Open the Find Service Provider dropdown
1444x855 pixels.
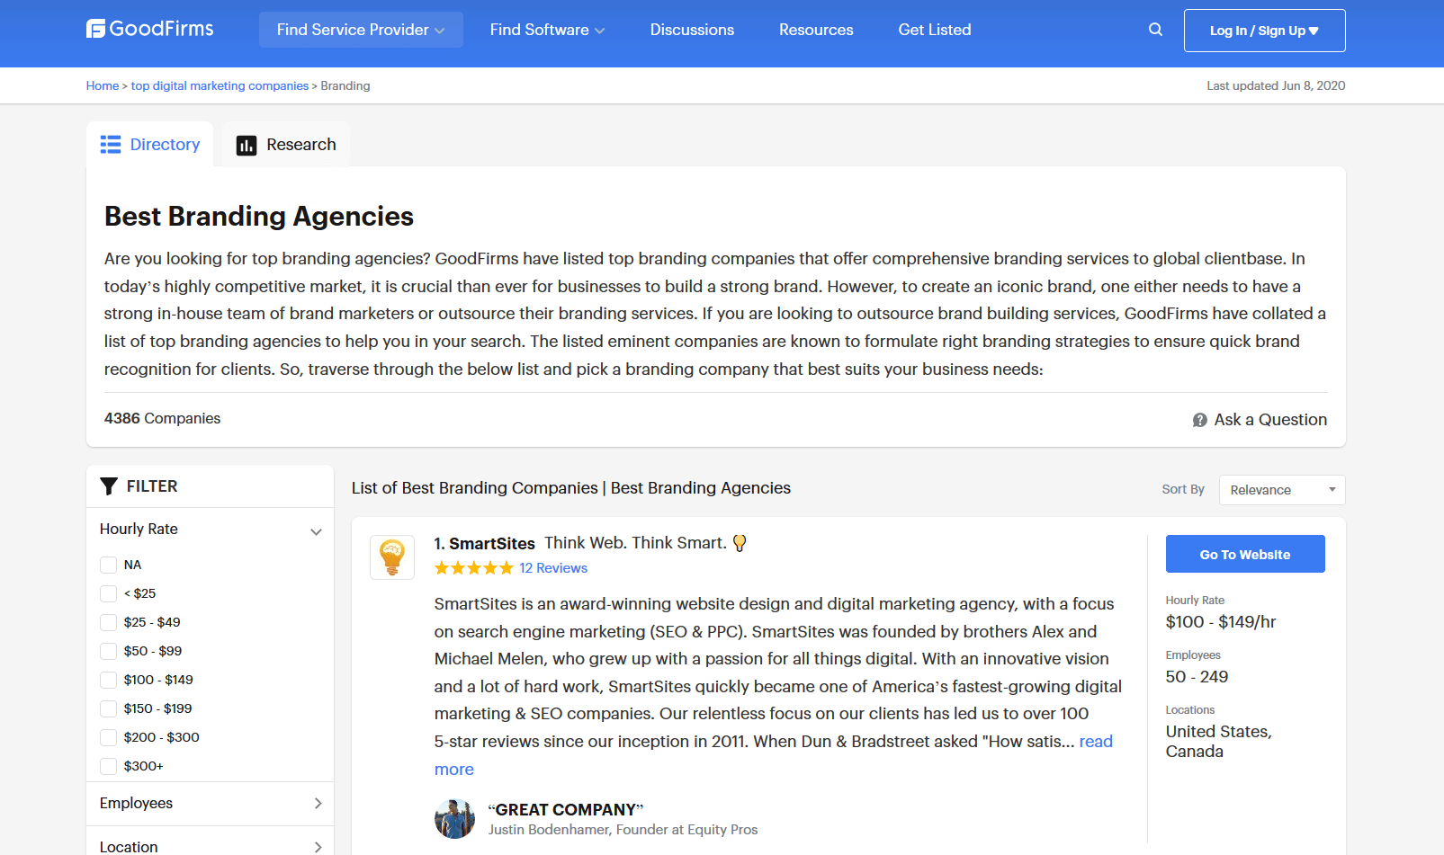click(361, 30)
